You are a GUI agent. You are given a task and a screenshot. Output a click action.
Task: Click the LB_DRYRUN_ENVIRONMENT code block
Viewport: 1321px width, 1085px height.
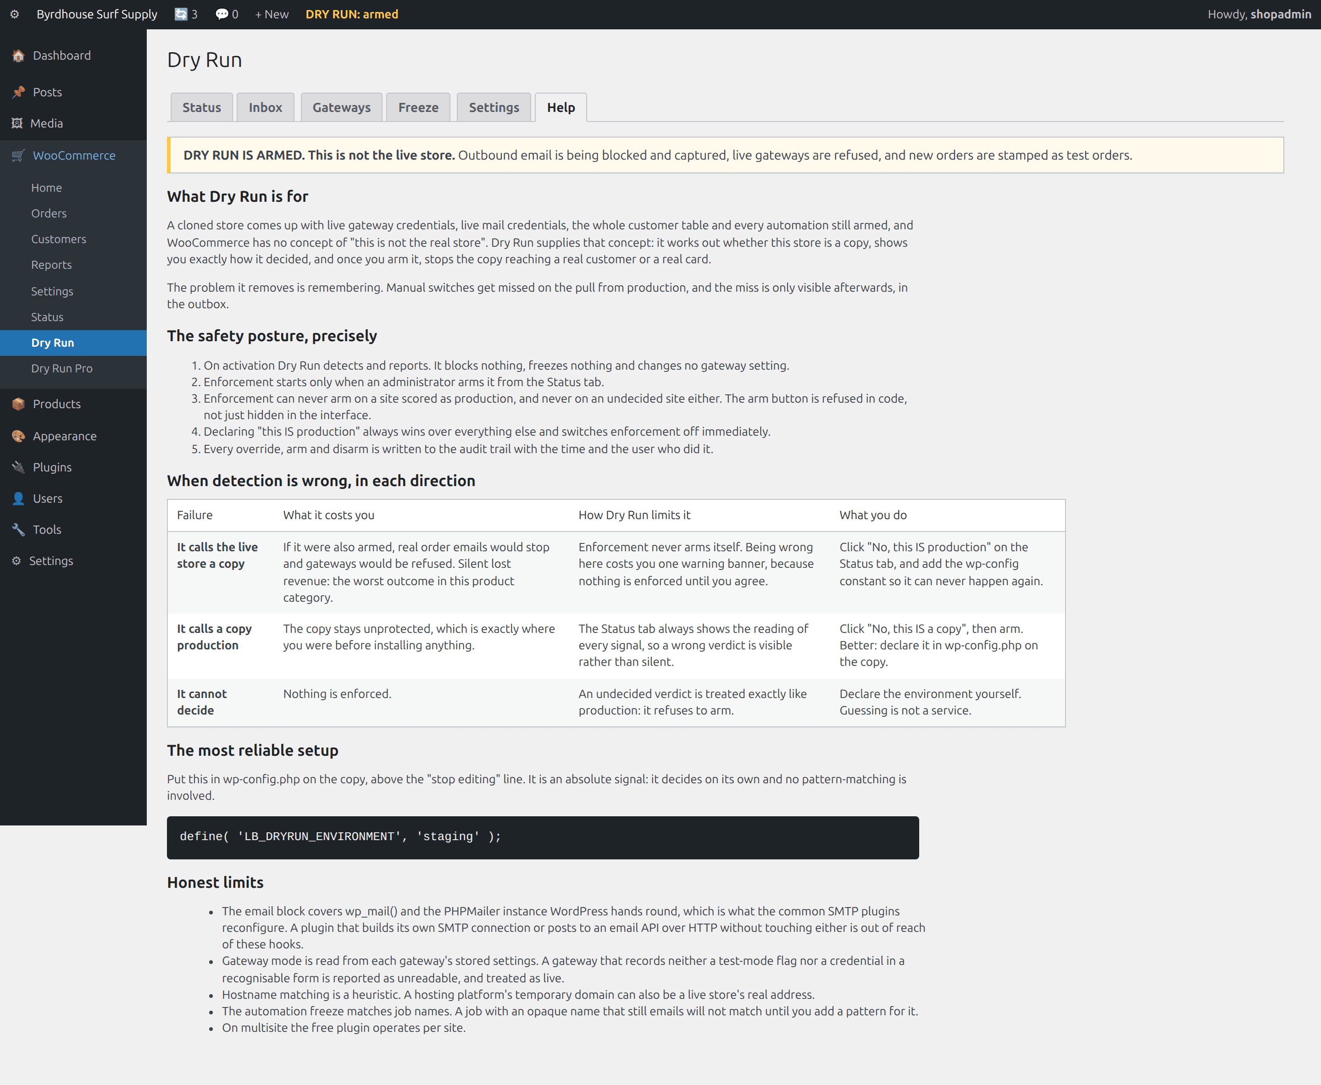pos(543,837)
